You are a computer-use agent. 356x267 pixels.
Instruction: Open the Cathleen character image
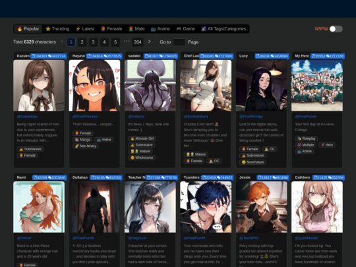[x=317, y=207]
